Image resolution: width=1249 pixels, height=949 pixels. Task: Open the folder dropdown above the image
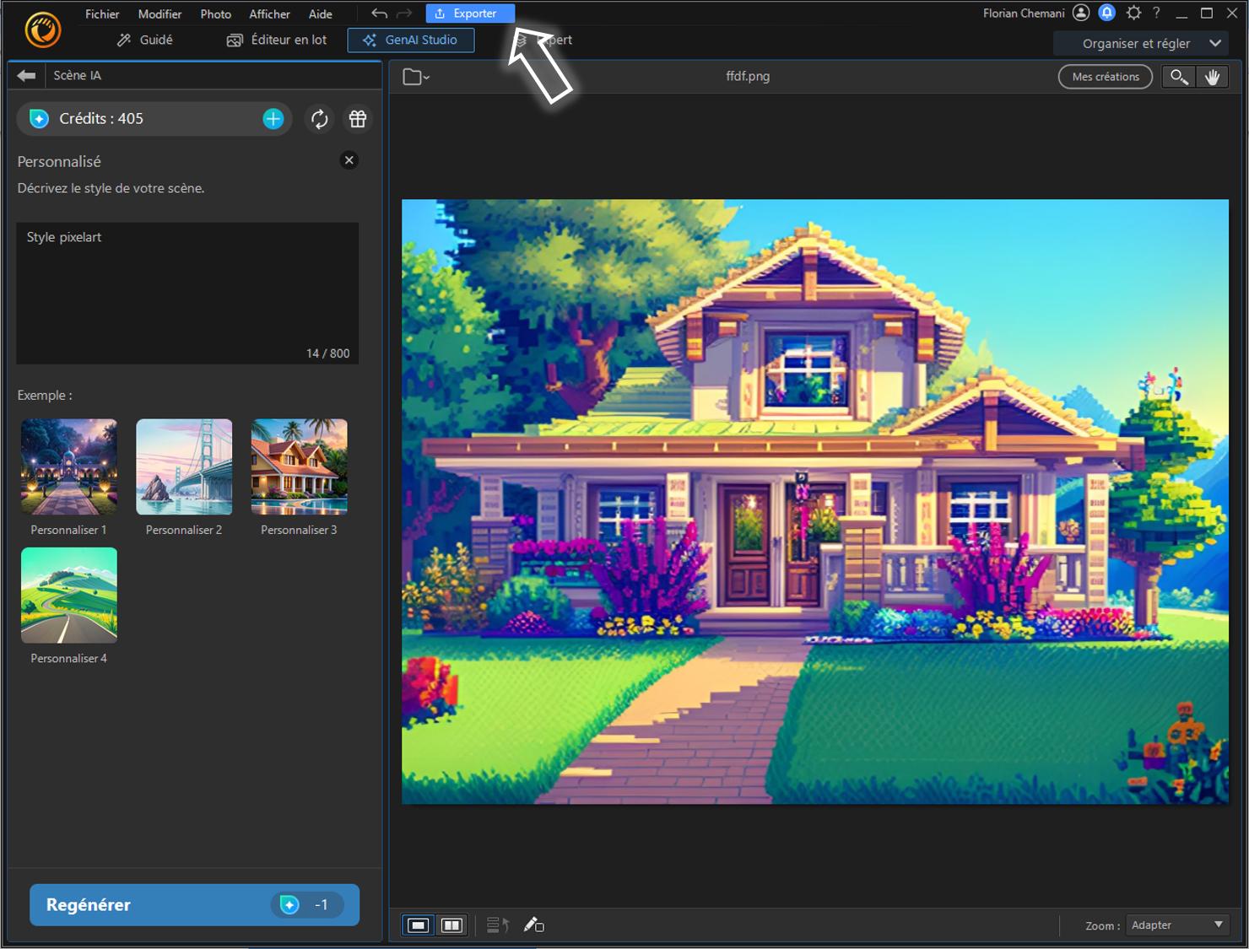pyautogui.click(x=416, y=77)
